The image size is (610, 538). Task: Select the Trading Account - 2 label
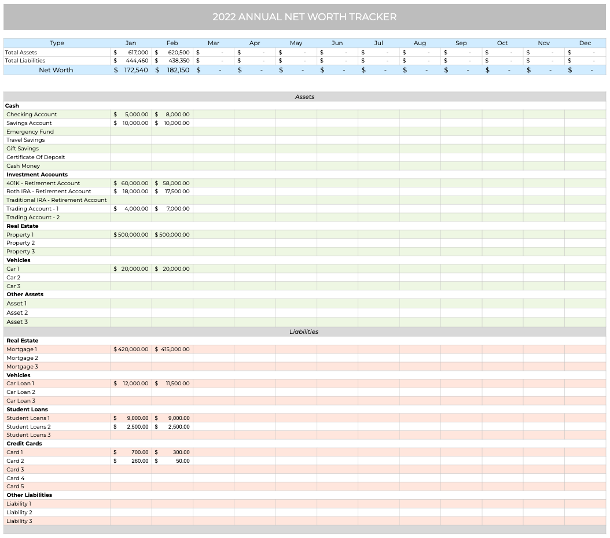point(33,218)
